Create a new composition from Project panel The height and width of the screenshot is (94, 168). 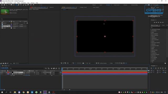pyautogui.click(x=6, y=63)
